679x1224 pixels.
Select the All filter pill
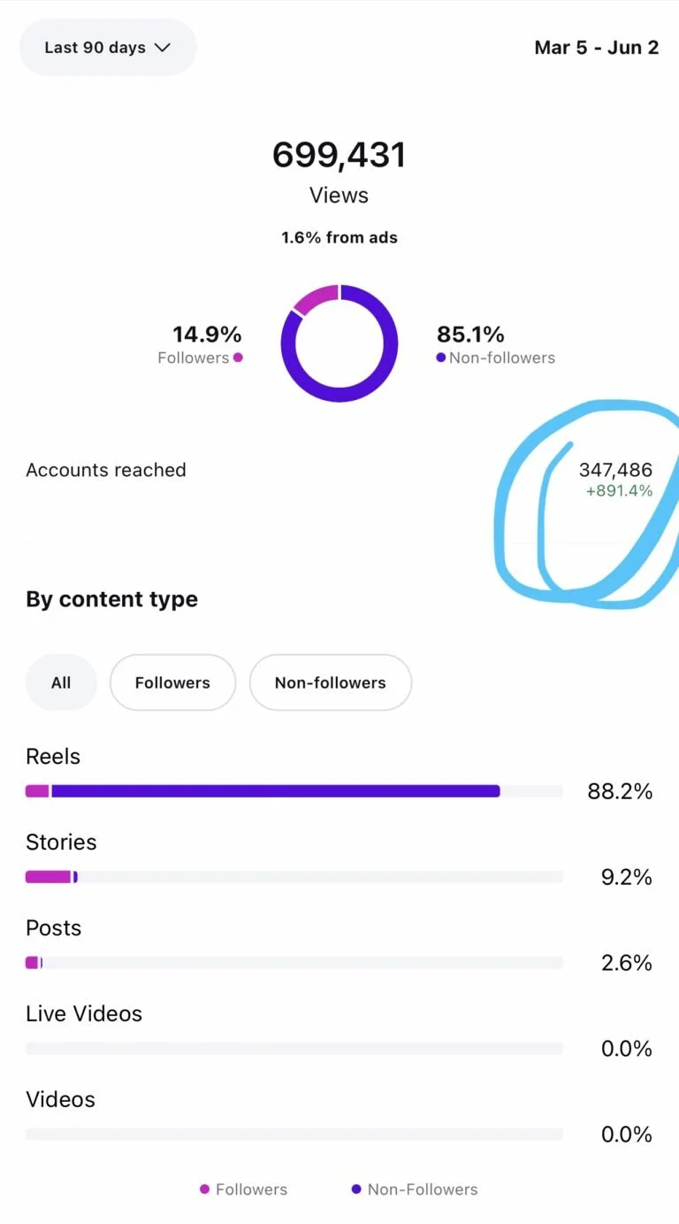coord(61,682)
